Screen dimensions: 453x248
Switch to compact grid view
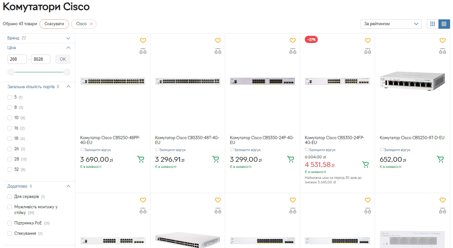(x=444, y=24)
